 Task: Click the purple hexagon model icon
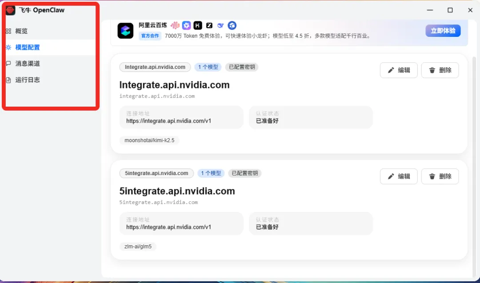point(186,25)
